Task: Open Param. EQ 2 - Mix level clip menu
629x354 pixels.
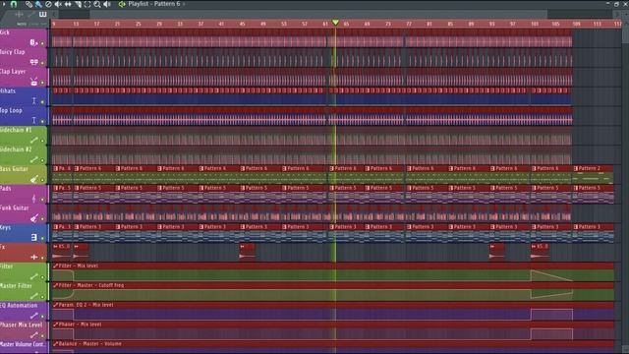Action: click(56, 305)
